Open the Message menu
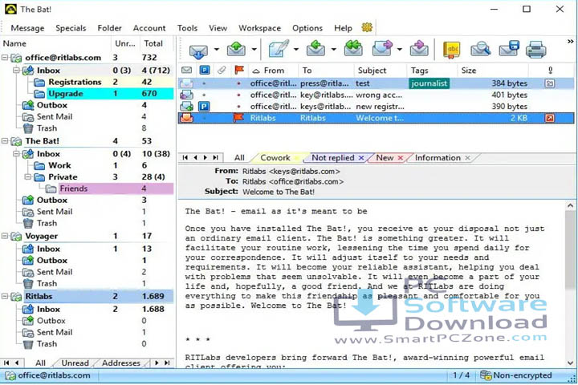Image resolution: width=578 pixels, height=385 pixels. 27,28
